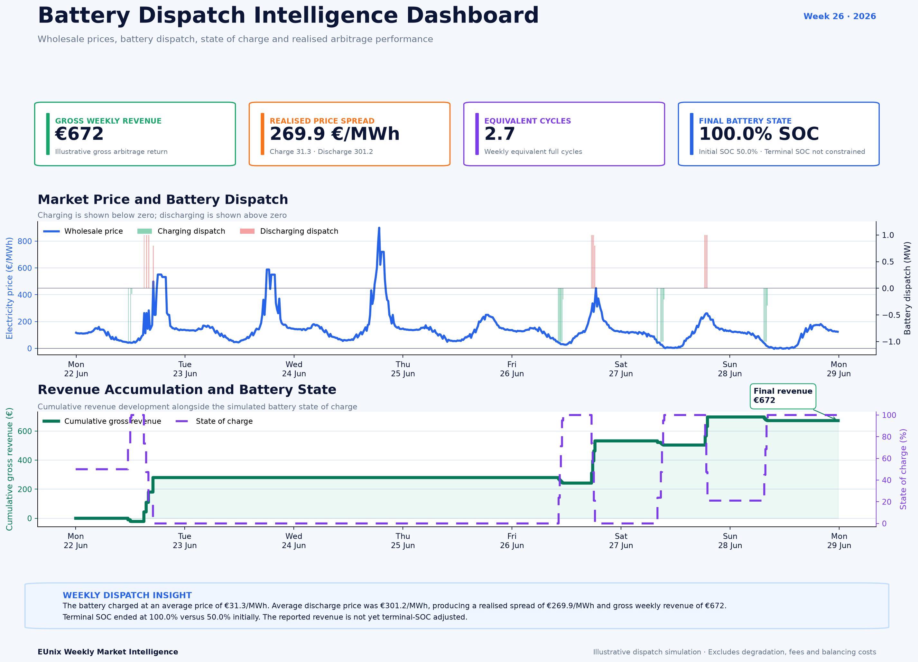This screenshot has width=918, height=662.
Task: Click "Mon 29 Jun" under the revenue chart
Action: click(x=839, y=541)
